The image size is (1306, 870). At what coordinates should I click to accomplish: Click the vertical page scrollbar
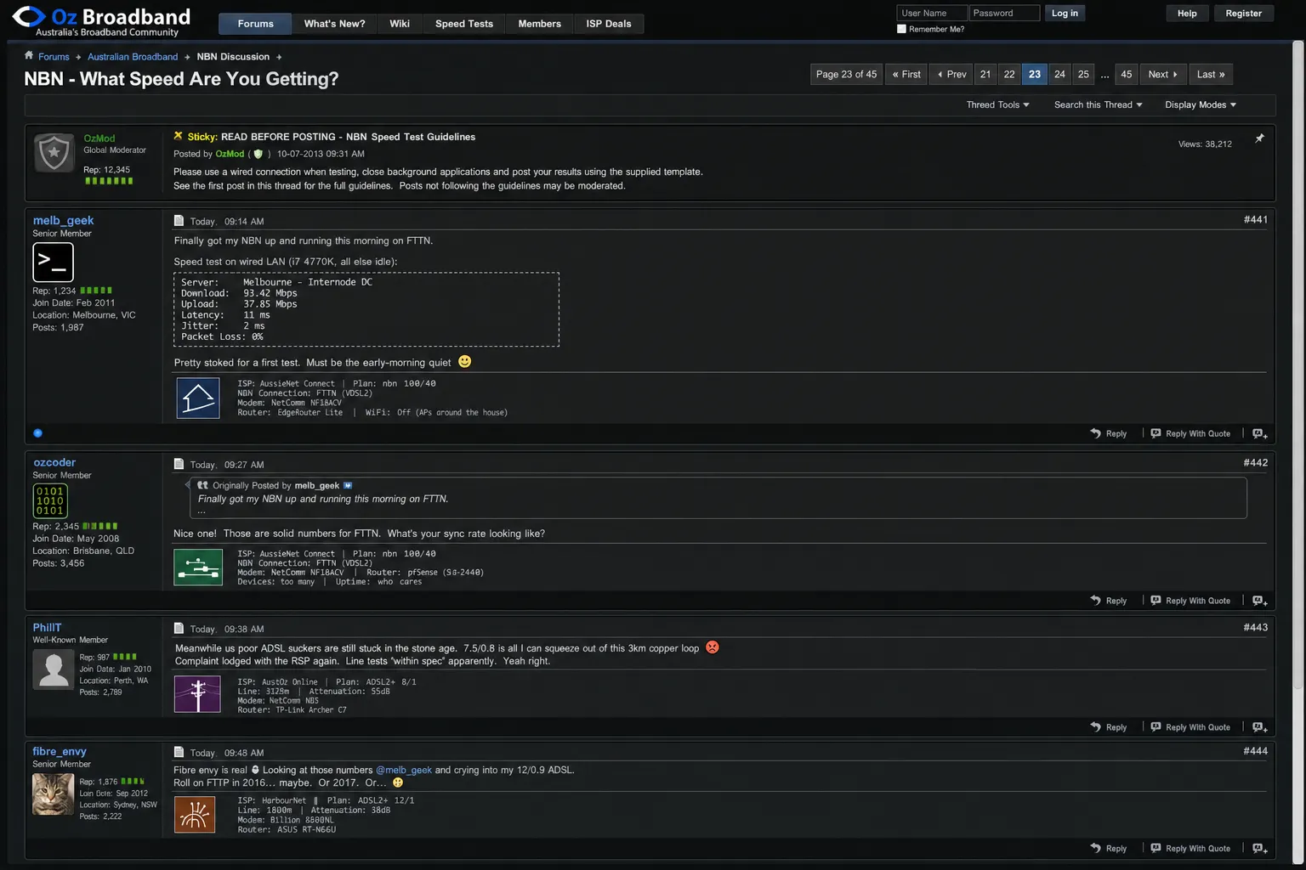tap(1297, 365)
